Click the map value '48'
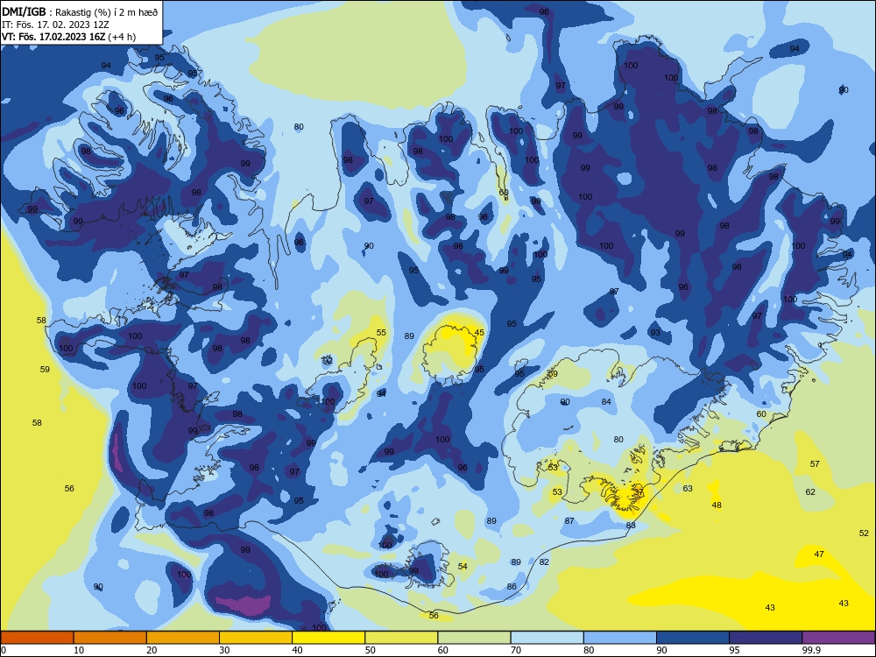Image resolution: width=876 pixels, height=657 pixels. pos(717,505)
